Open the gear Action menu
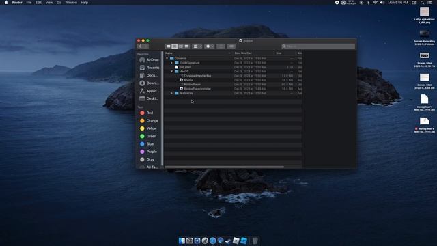This screenshot has width=437, height=246. pyautogui.click(x=210, y=46)
